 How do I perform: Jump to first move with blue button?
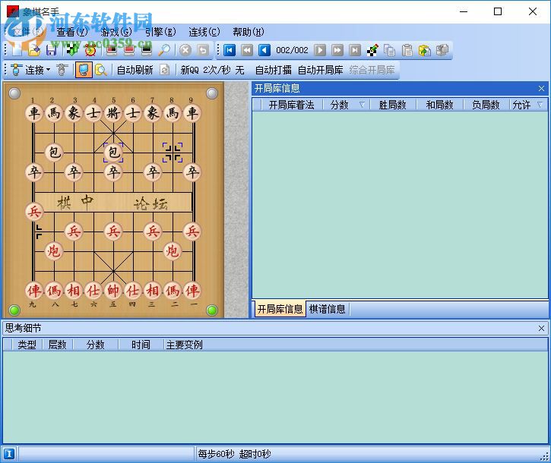(230, 50)
